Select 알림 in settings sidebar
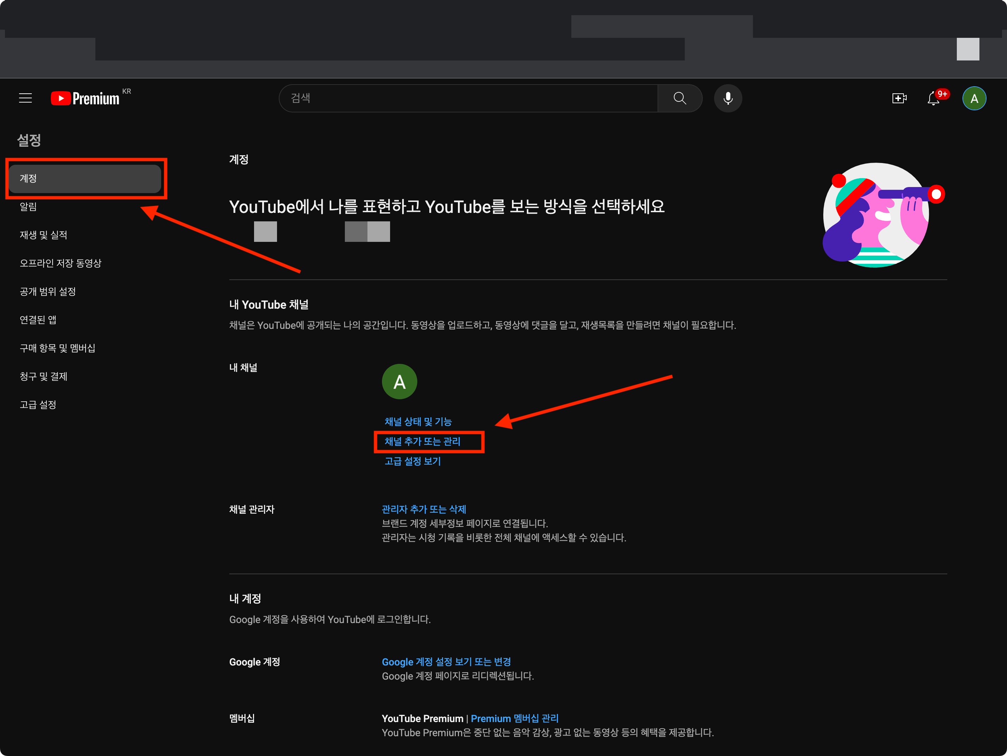This screenshot has width=1007, height=756. 28,207
